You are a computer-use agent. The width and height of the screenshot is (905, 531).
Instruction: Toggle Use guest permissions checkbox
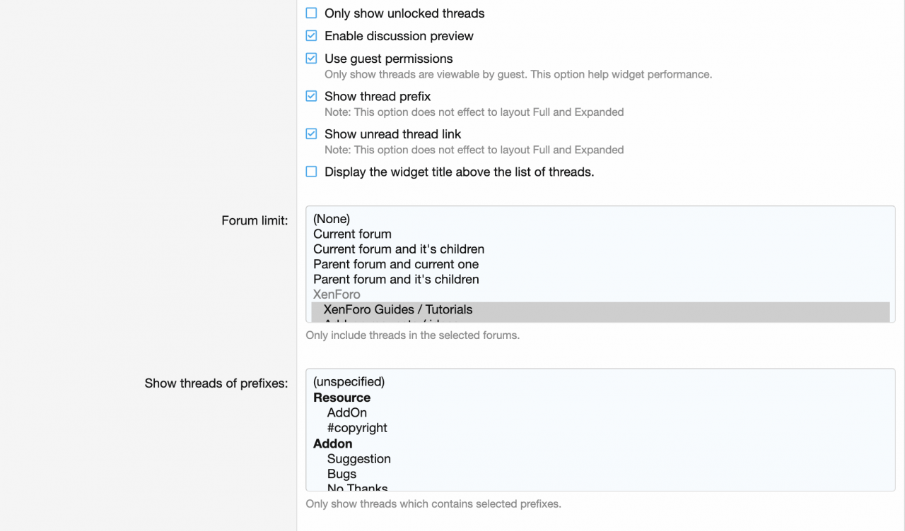[x=311, y=59]
